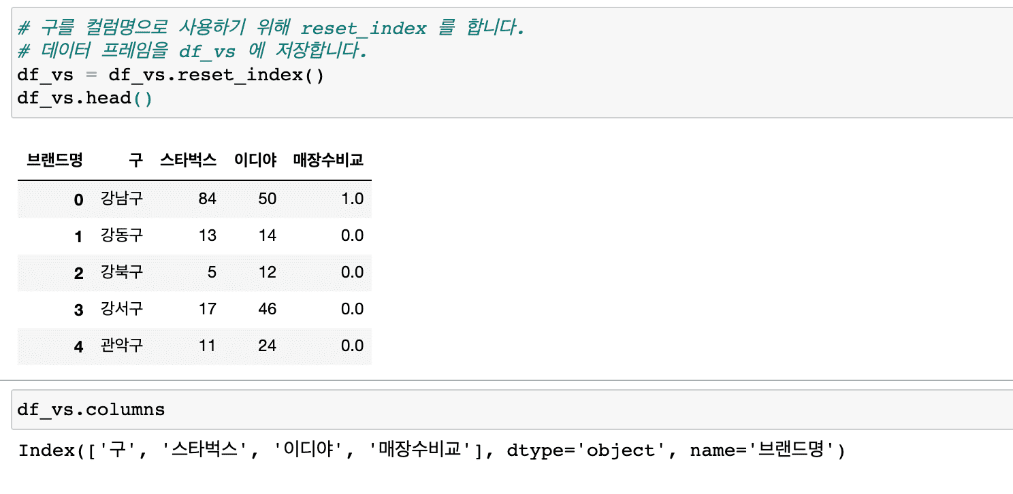Viewport: 1013px width, 494px height.
Task: Click row index 2 in the table
Action: (x=78, y=273)
